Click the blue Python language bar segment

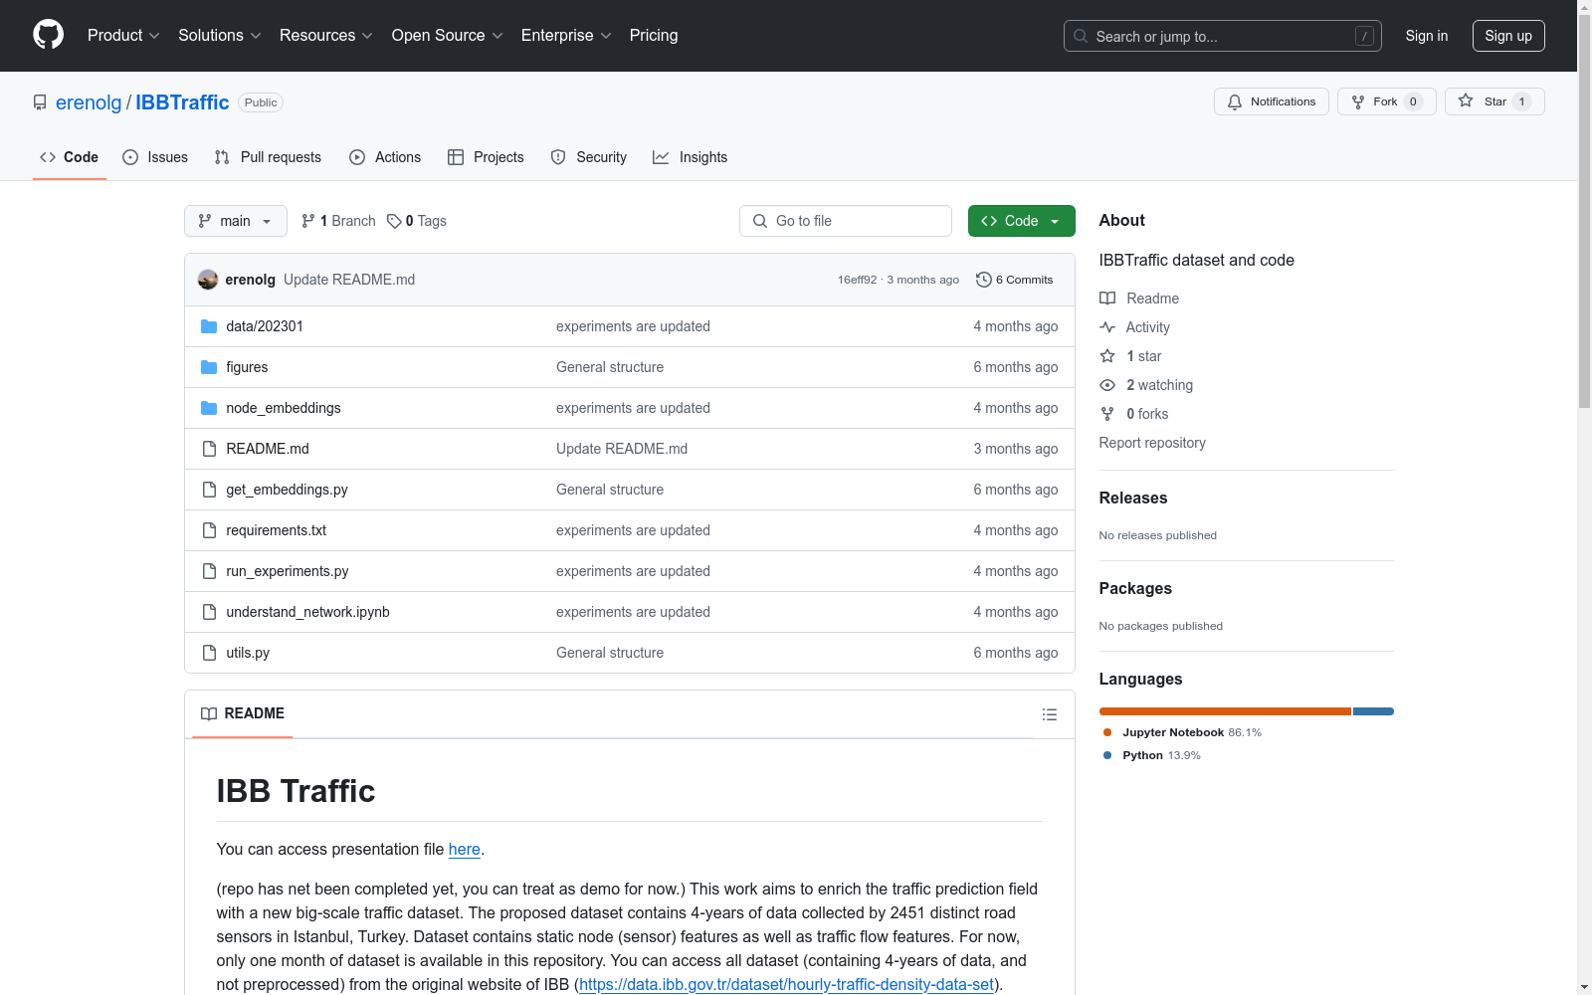pyautogui.click(x=1374, y=711)
